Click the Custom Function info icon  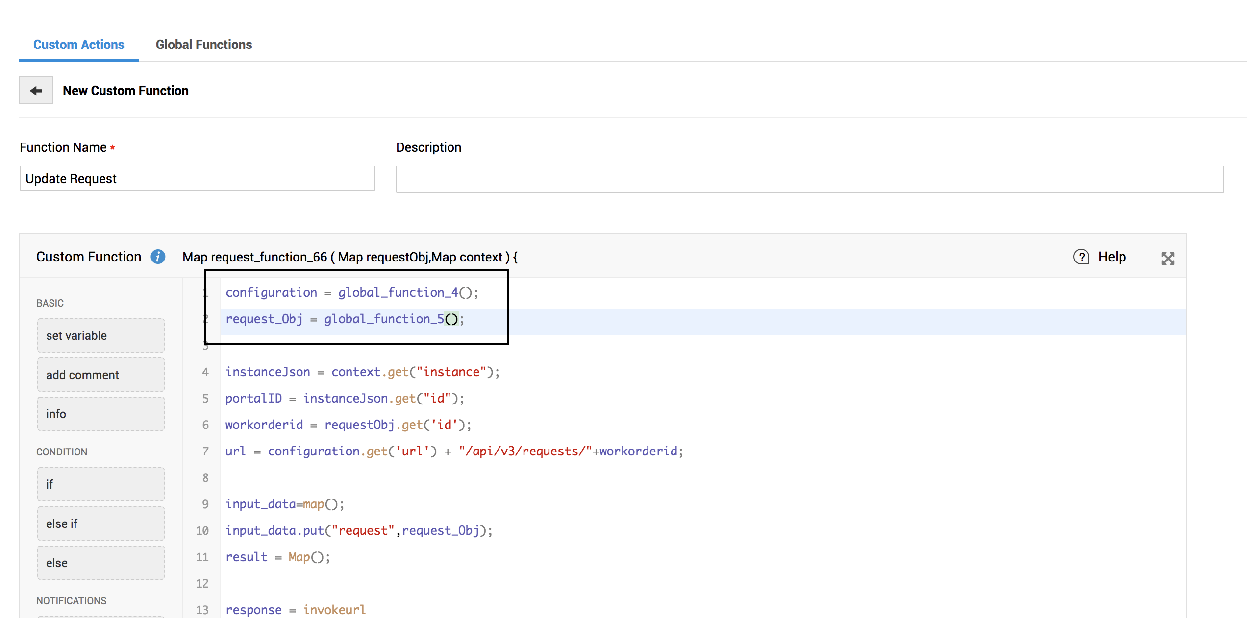click(158, 257)
